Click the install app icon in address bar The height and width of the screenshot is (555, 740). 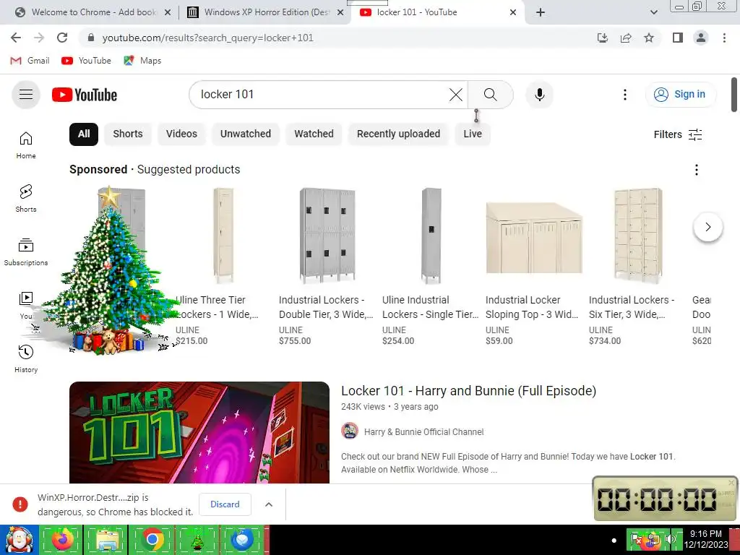tap(603, 38)
